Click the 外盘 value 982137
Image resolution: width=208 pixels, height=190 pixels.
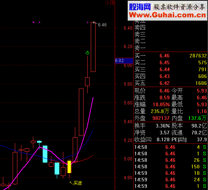point(161,118)
